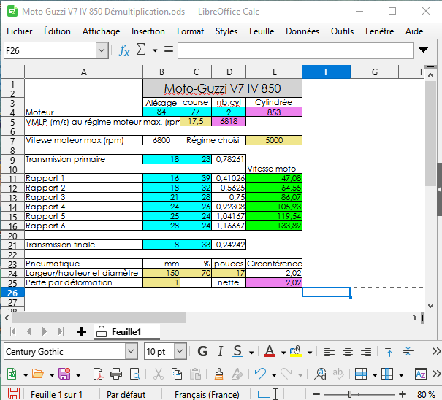
Task: Create a new spreadsheet document
Action: 12,374
